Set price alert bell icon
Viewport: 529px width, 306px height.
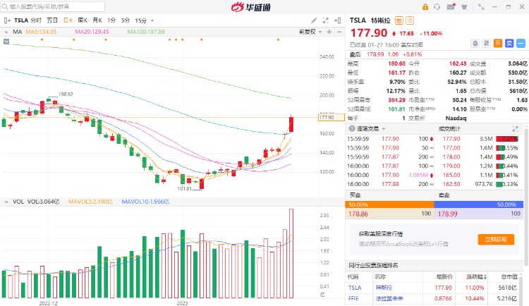475,44
